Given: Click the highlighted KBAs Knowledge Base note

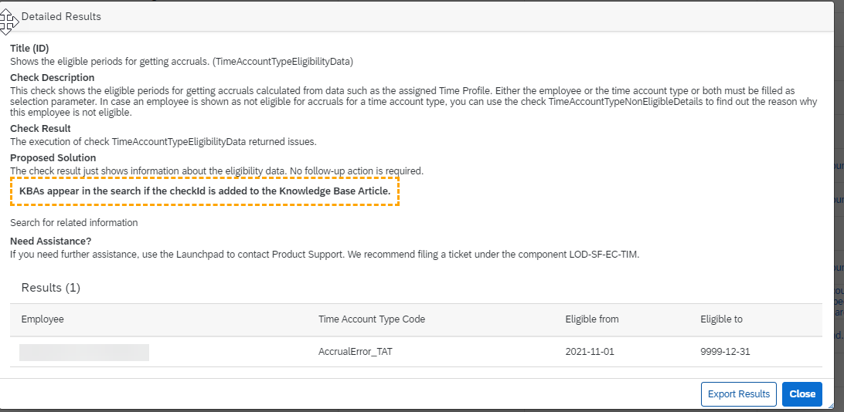Looking at the screenshot, I should point(205,191).
